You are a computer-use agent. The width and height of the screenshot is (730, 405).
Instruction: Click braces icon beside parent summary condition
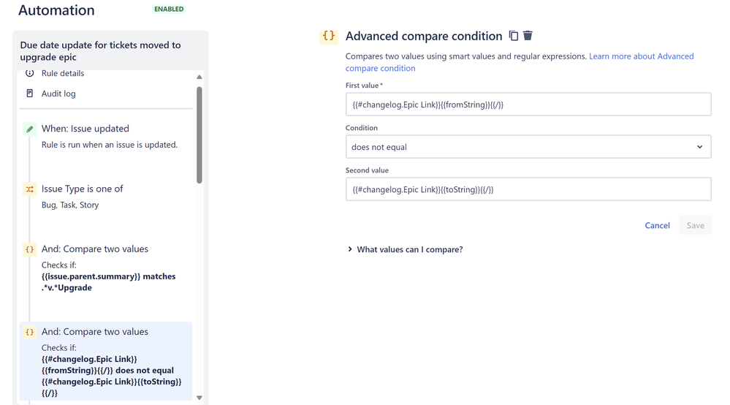point(30,249)
